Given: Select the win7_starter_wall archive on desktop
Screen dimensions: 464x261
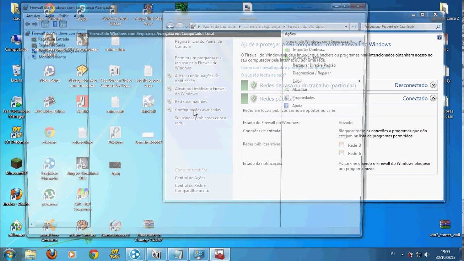Looking at the screenshot, I should (445, 228).
